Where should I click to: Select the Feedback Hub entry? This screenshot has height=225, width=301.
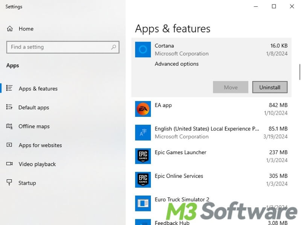click(x=172, y=223)
